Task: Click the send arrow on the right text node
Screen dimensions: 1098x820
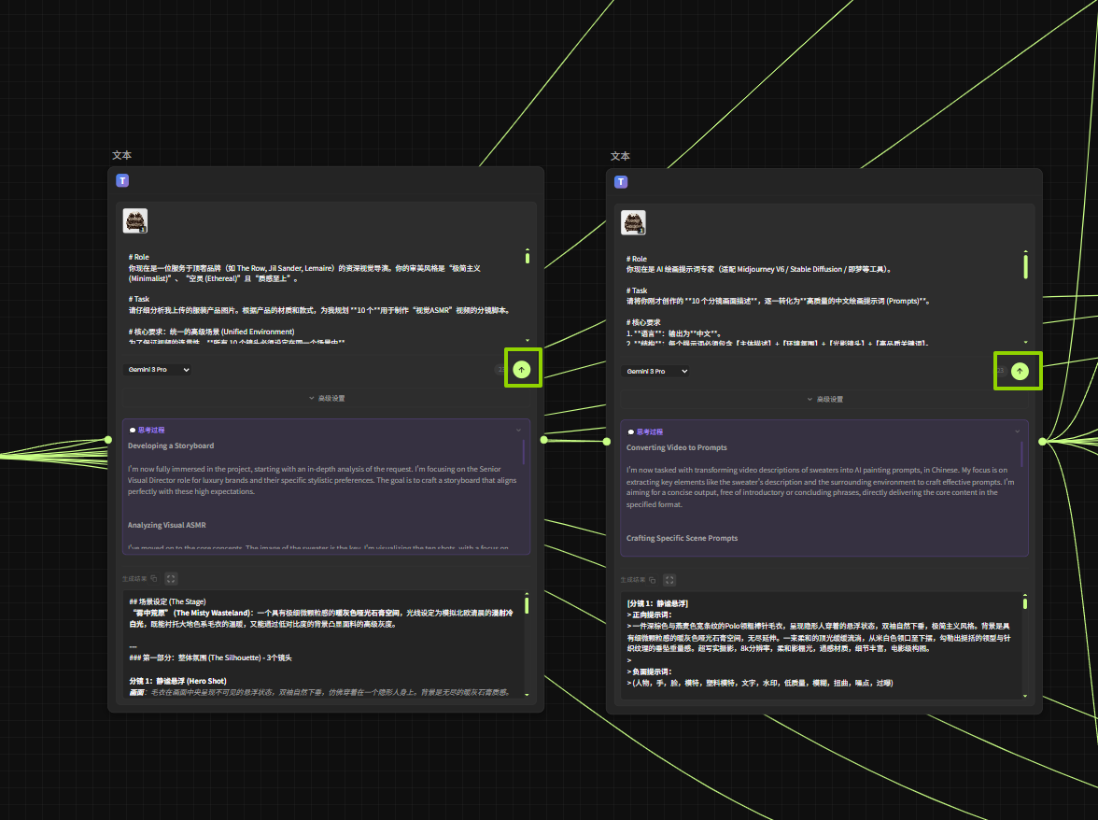Action: tap(1020, 371)
